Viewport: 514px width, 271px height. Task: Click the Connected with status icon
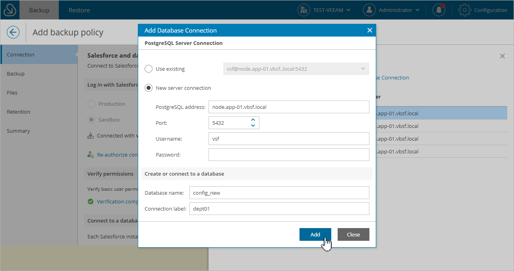(x=90, y=135)
